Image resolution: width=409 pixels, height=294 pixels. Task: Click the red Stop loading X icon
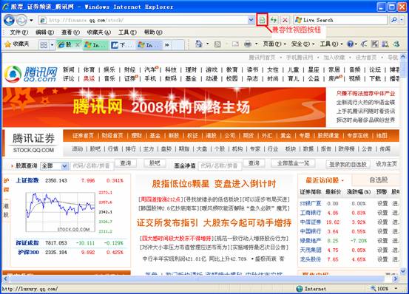coord(285,20)
